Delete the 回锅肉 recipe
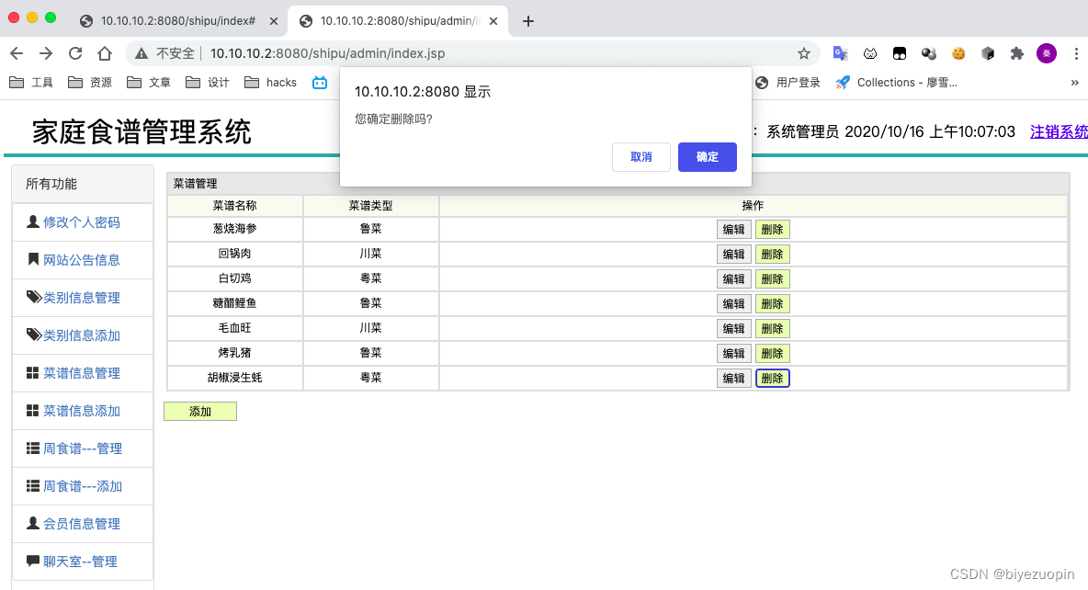1088x590 pixels. 772,254
